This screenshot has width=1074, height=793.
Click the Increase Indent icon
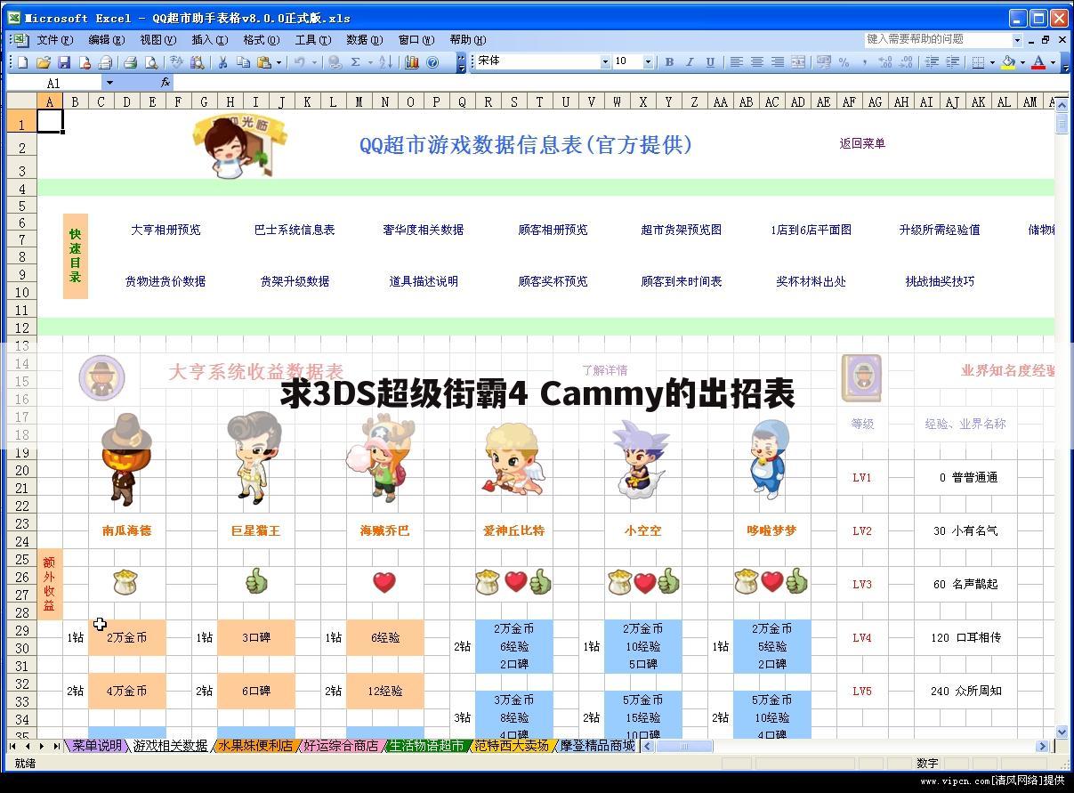coord(952,62)
